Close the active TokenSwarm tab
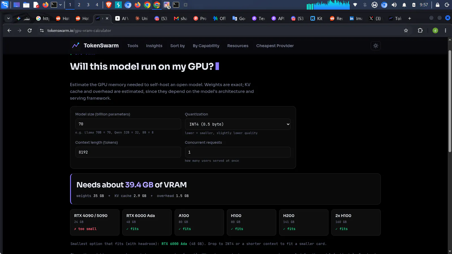Screen dimensions: 452x254 [107, 18]
